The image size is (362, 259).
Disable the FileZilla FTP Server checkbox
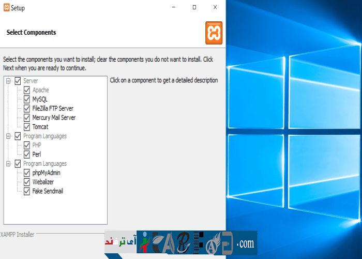click(27, 109)
